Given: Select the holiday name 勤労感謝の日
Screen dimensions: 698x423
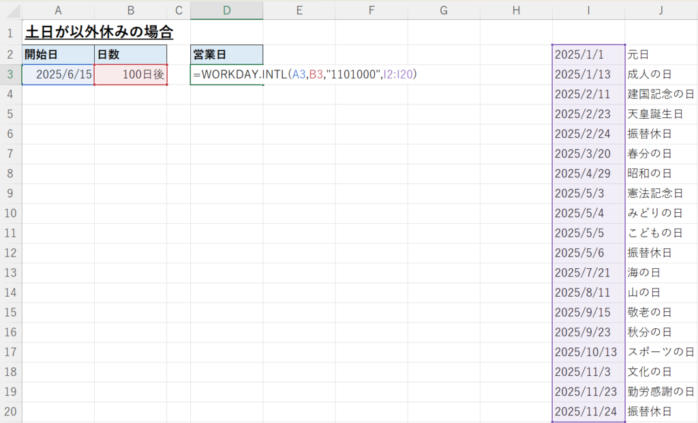Looking at the screenshot, I should point(661,392).
